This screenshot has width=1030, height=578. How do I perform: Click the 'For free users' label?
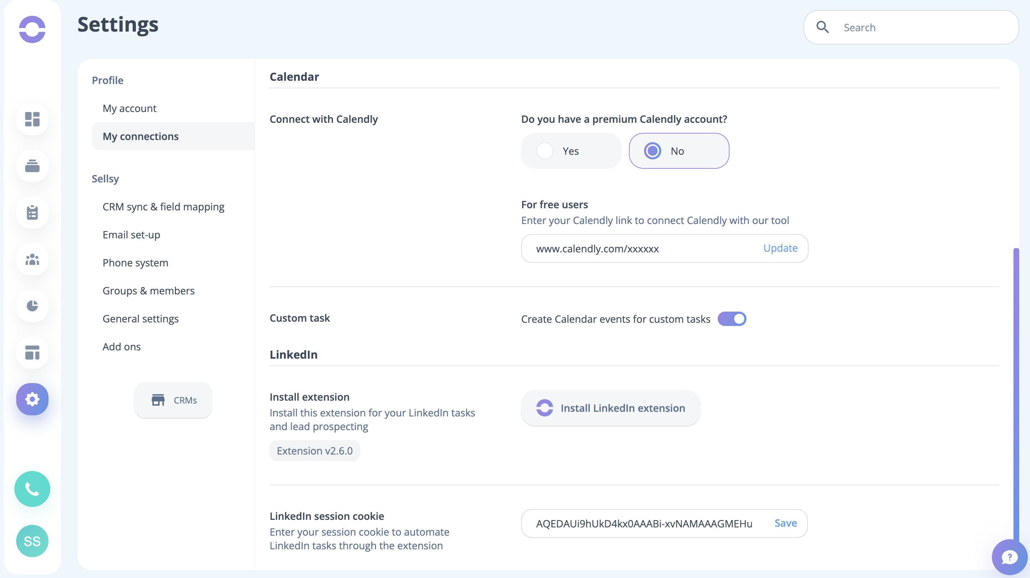[x=555, y=205]
